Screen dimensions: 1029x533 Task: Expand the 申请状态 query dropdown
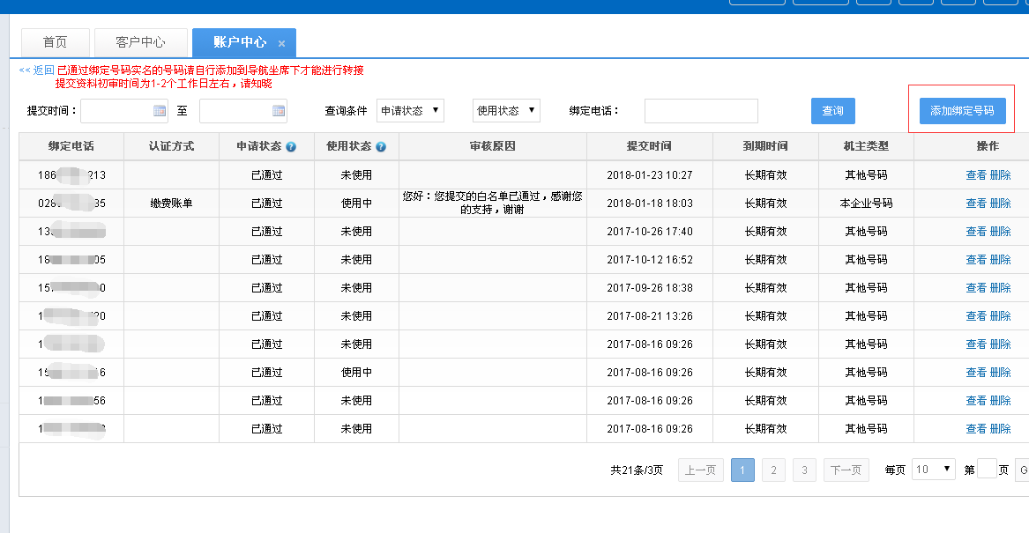point(410,110)
